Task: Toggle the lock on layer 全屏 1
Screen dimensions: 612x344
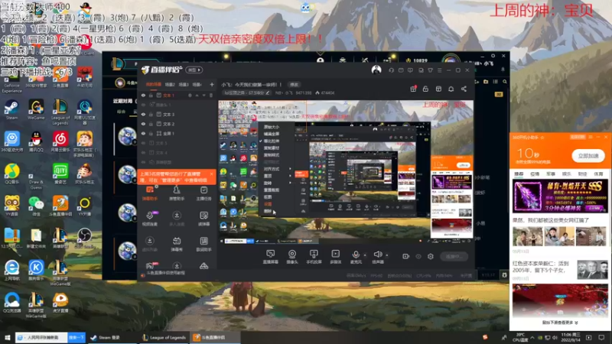Action: (x=151, y=133)
